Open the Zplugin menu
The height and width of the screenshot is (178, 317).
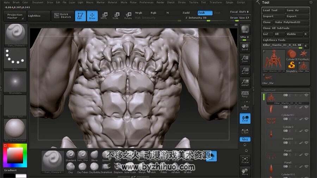[x=229, y=2]
